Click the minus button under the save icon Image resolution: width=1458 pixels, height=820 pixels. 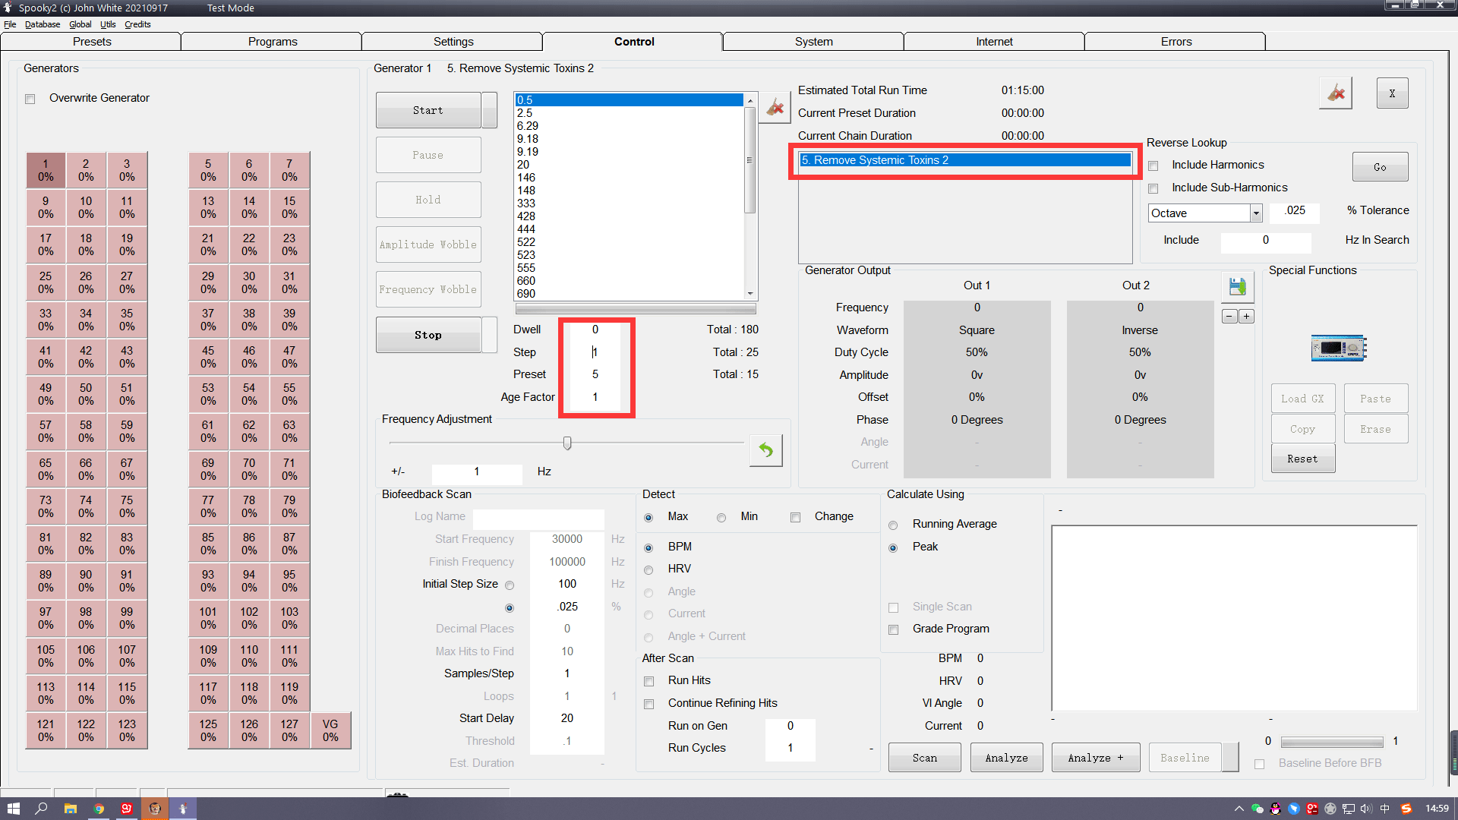click(x=1229, y=317)
